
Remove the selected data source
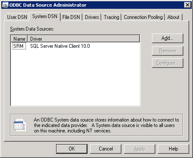pos(167,51)
